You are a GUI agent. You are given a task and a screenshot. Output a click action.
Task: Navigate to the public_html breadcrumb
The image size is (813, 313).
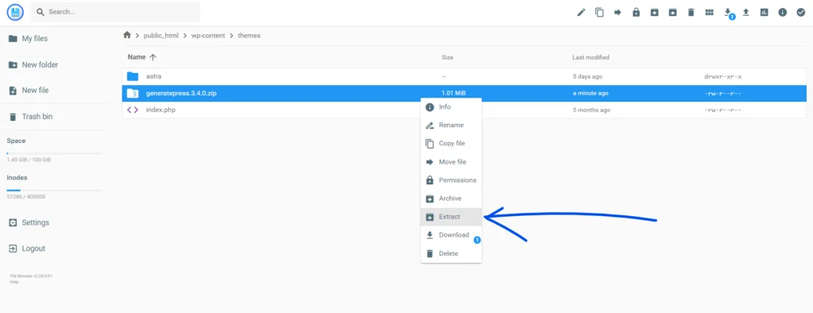click(160, 36)
